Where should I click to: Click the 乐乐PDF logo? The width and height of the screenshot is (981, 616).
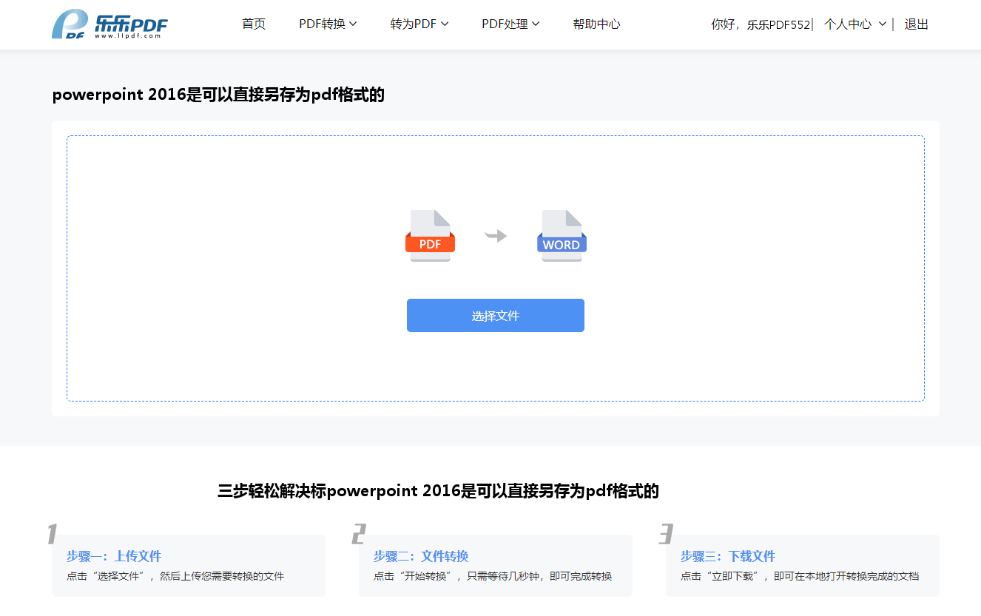click(x=109, y=24)
